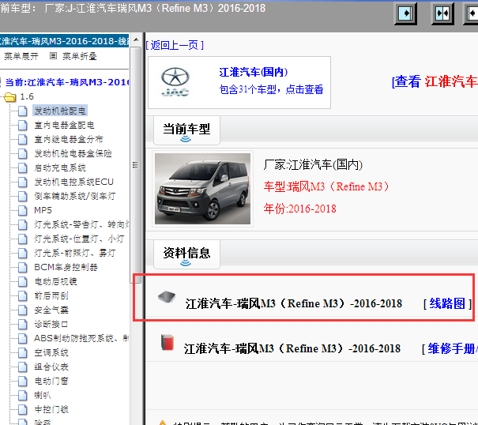Viewport: 478px width, 425px height.
Task: Click the JAC logo image
Action: (175, 81)
